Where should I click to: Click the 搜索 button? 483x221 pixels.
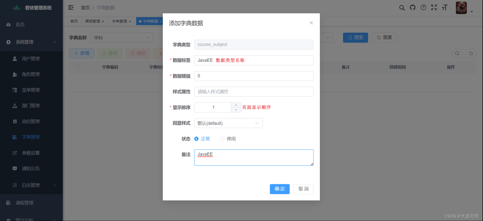pos(355,37)
